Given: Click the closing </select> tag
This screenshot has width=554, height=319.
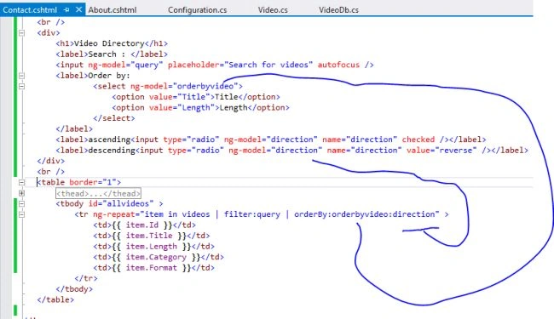Looking at the screenshot, I should [114, 118].
